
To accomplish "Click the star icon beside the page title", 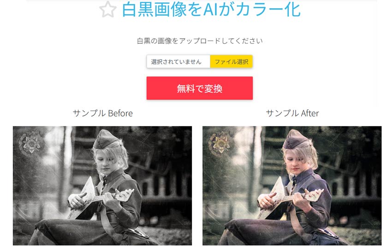I will (x=108, y=10).
